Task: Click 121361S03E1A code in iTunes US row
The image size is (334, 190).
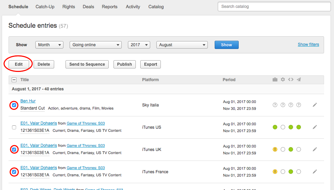Action: click(x=35, y=130)
